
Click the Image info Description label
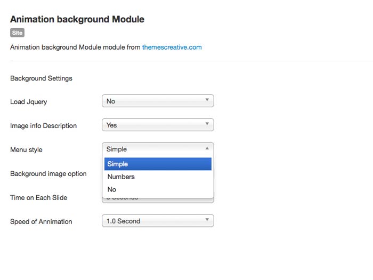tap(43, 126)
